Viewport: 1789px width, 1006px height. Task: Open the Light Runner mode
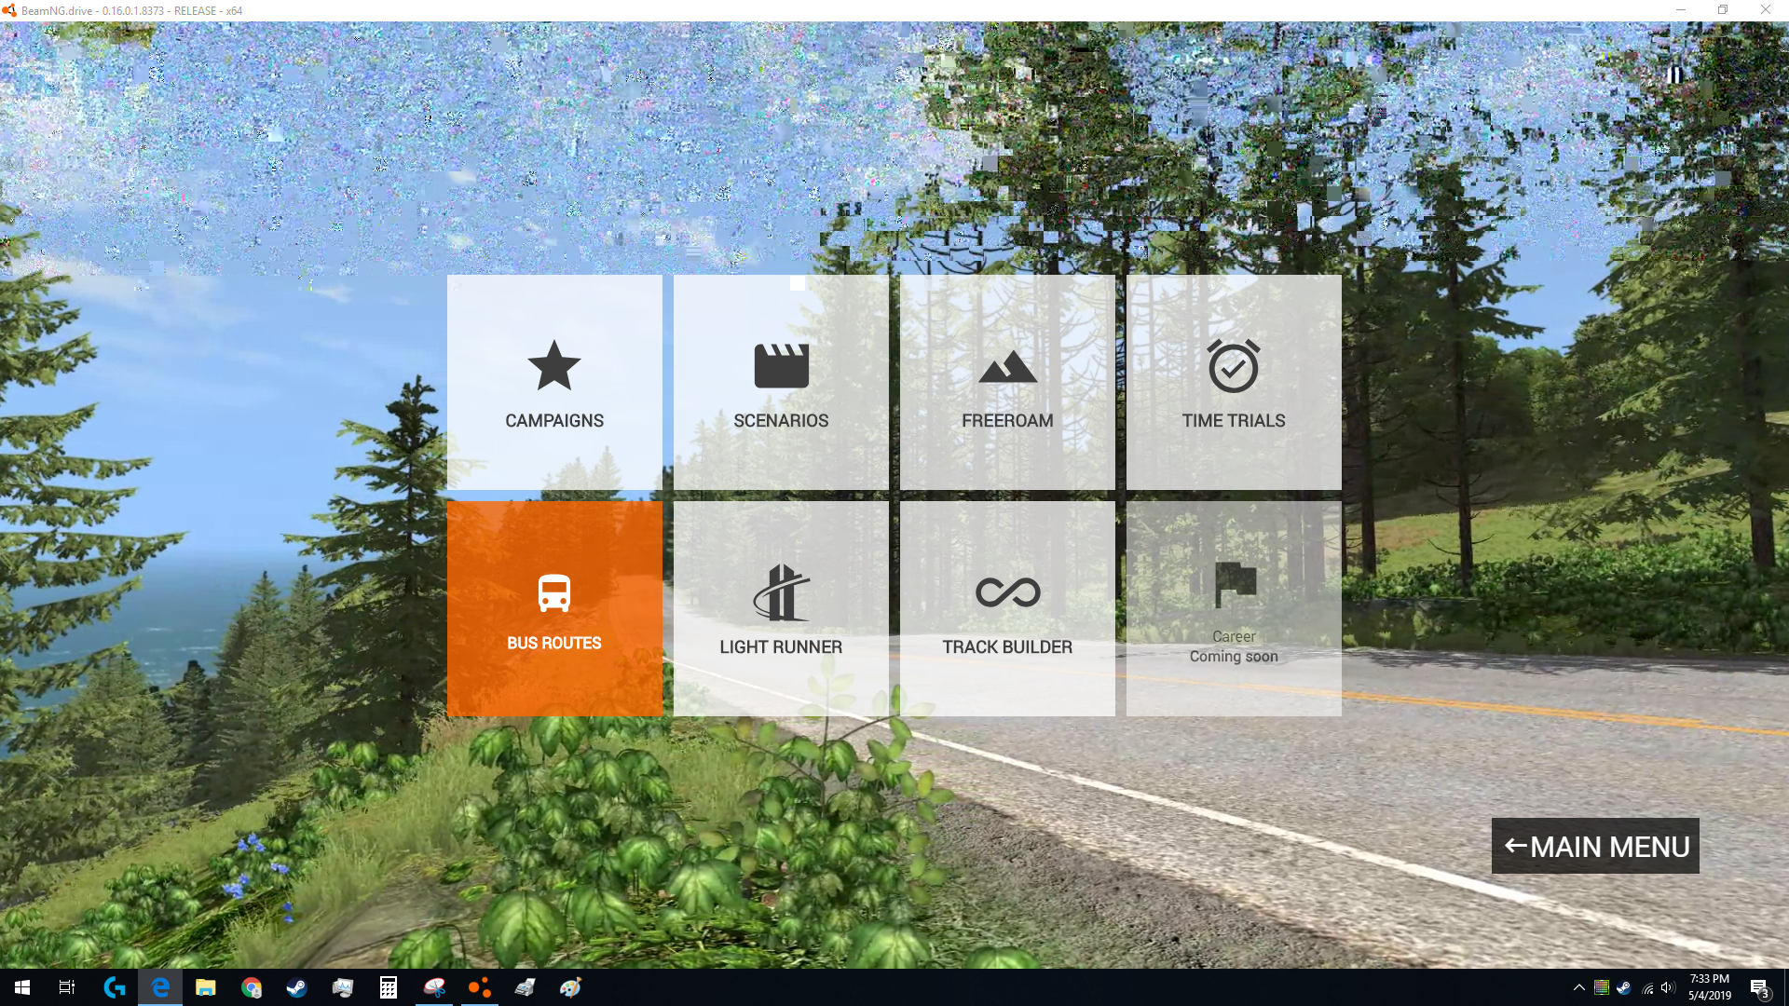[x=781, y=608]
